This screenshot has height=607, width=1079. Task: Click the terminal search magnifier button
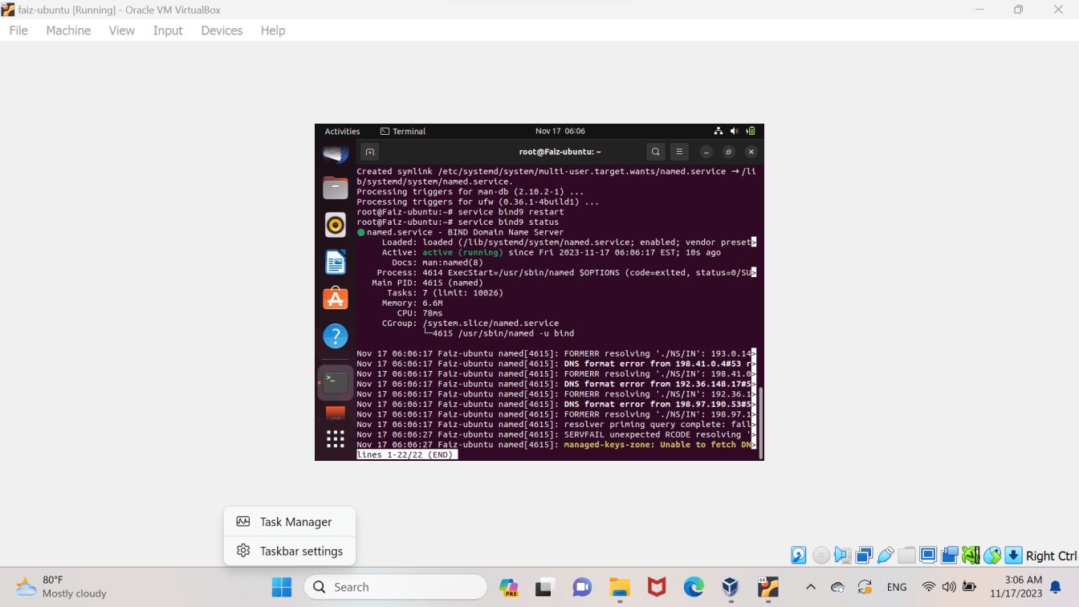(656, 152)
